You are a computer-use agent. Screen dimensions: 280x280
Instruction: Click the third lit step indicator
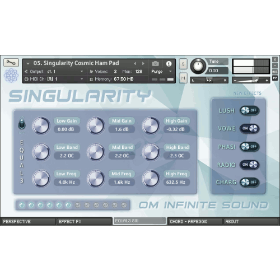[40, 205]
